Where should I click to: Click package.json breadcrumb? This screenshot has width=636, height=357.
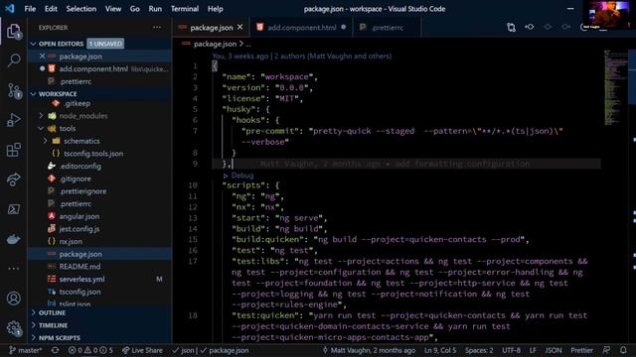[x=215, y=44]
